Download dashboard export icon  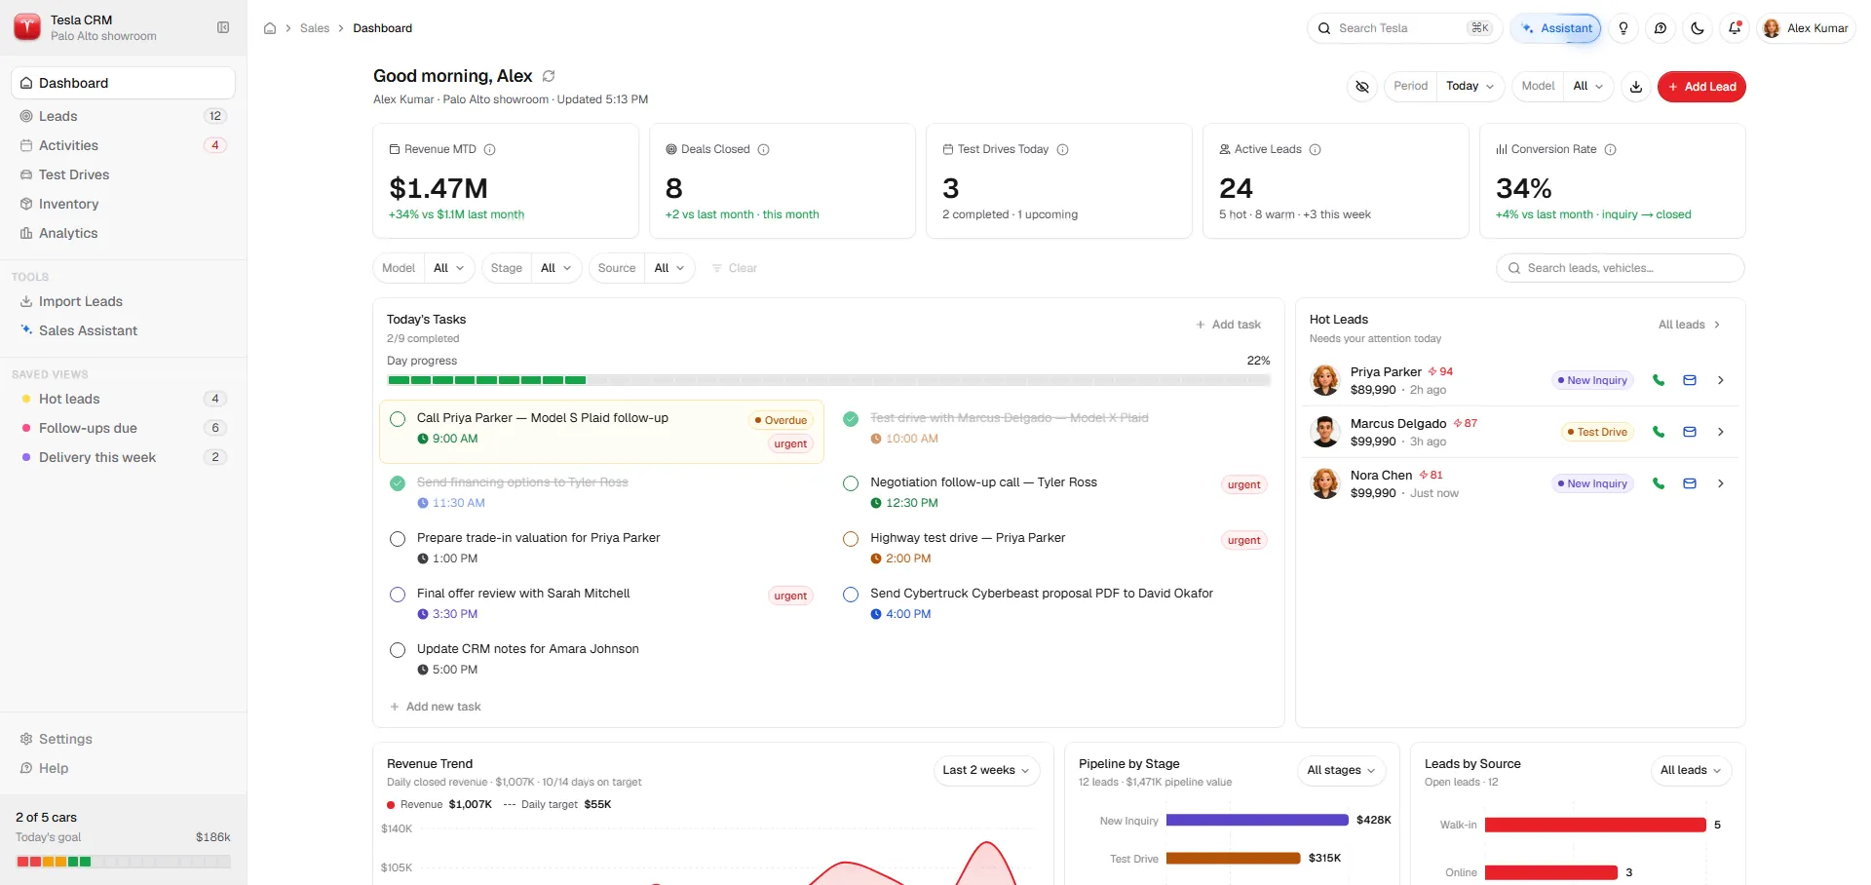(x=1636, y=87)
